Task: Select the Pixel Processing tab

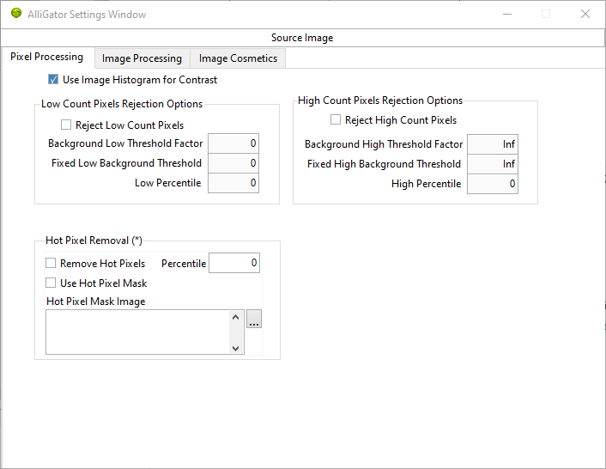Action: click(46, 57)
